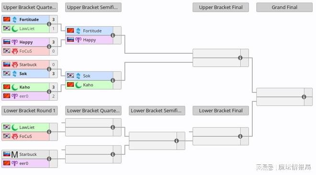
Task: Open Grand Final match info icon
Action: (304, 97)
